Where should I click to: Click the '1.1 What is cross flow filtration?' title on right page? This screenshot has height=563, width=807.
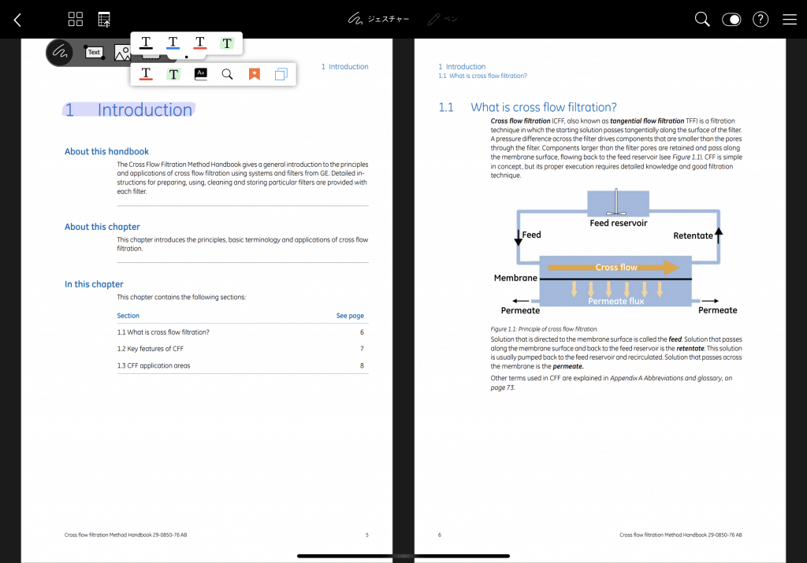click(x=527, y=107)
